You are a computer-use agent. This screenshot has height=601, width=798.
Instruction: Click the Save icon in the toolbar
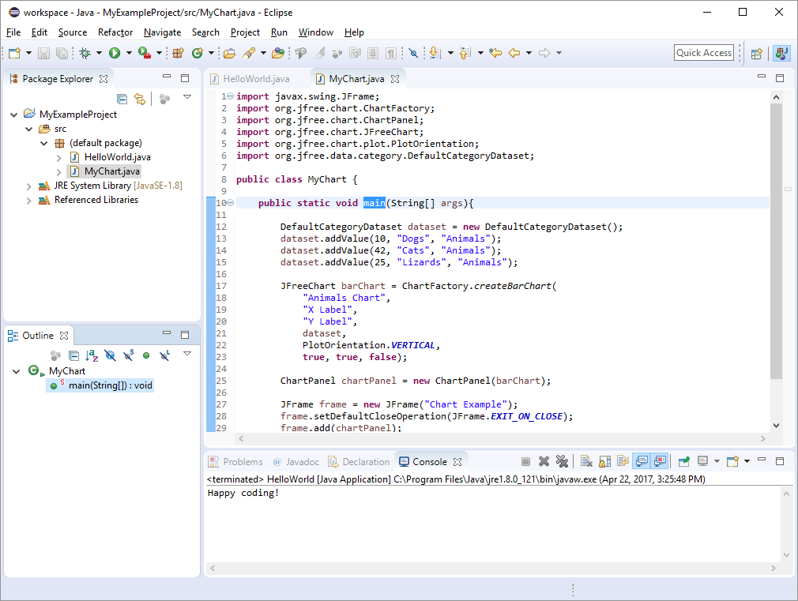point(43,53)
